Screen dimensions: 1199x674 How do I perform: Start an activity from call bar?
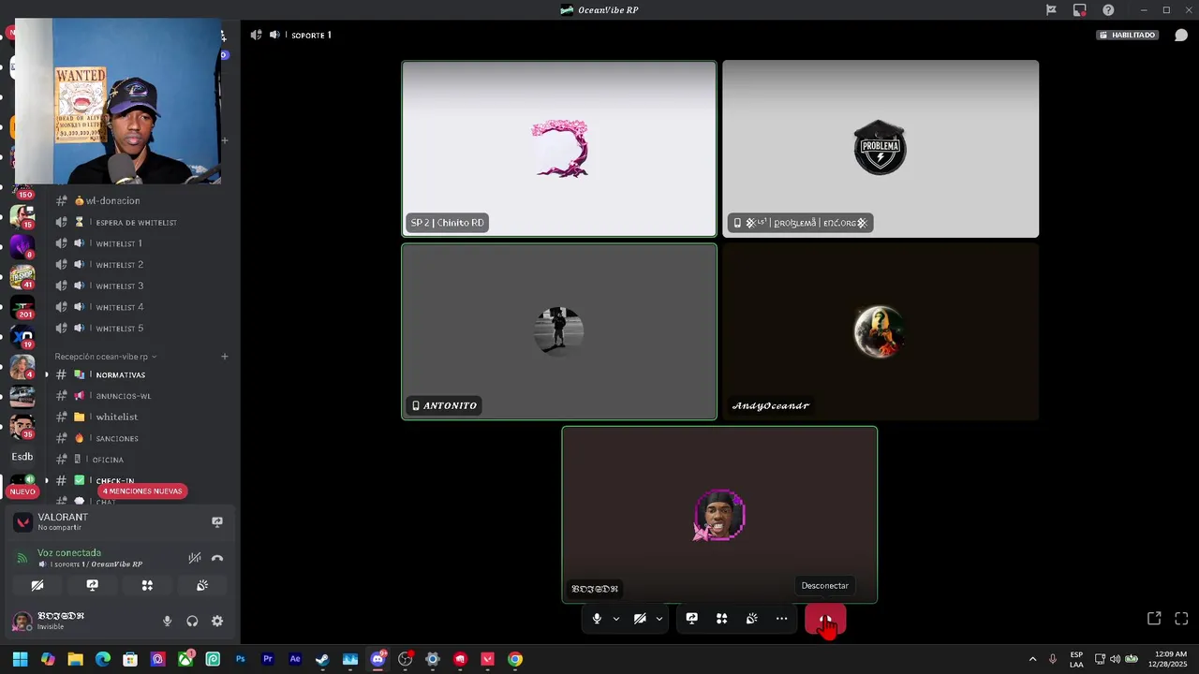click(x=721, y=619)
